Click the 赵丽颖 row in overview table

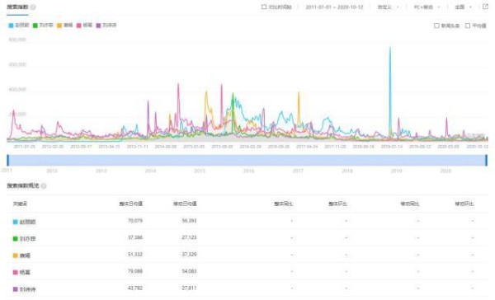(247, 221)
